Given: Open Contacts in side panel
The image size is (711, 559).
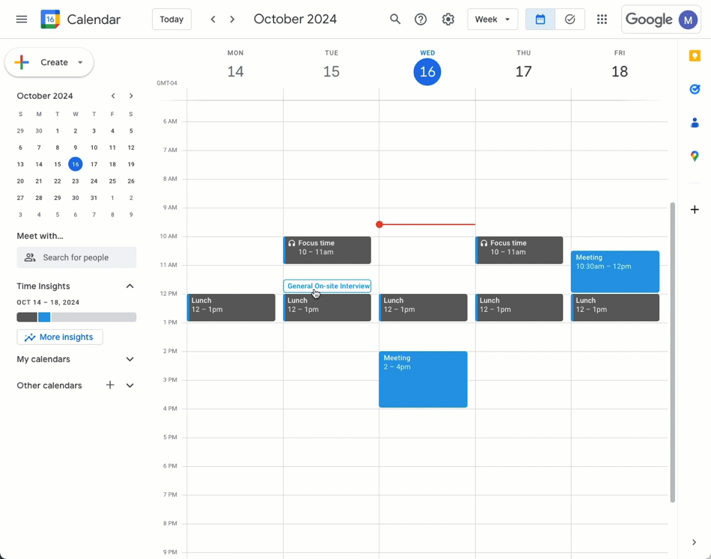Looking at the screenshot, I should [695, 123].
